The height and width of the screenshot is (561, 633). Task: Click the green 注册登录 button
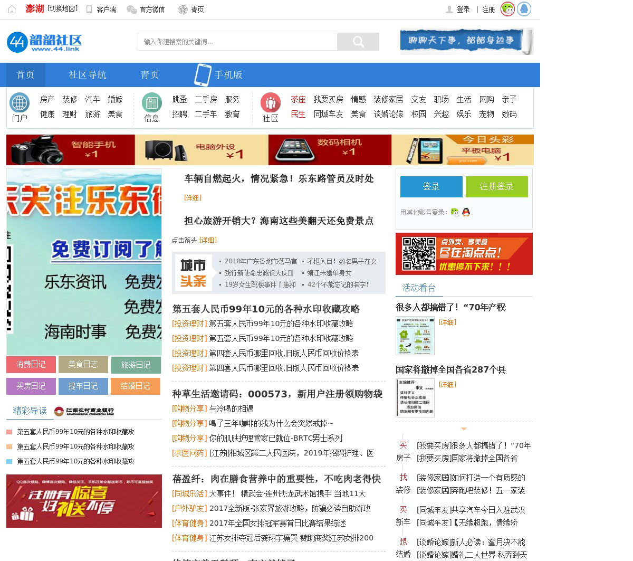(496, 187)
